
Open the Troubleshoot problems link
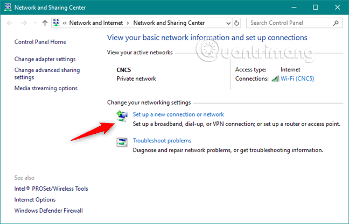tap(162, 141)
